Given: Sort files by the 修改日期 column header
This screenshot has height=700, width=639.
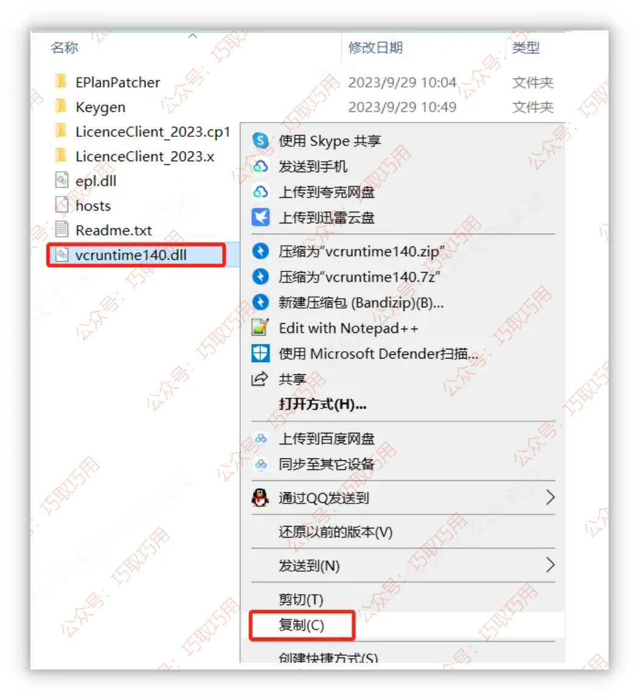Looking at the screenshot, I should point(375,47).
